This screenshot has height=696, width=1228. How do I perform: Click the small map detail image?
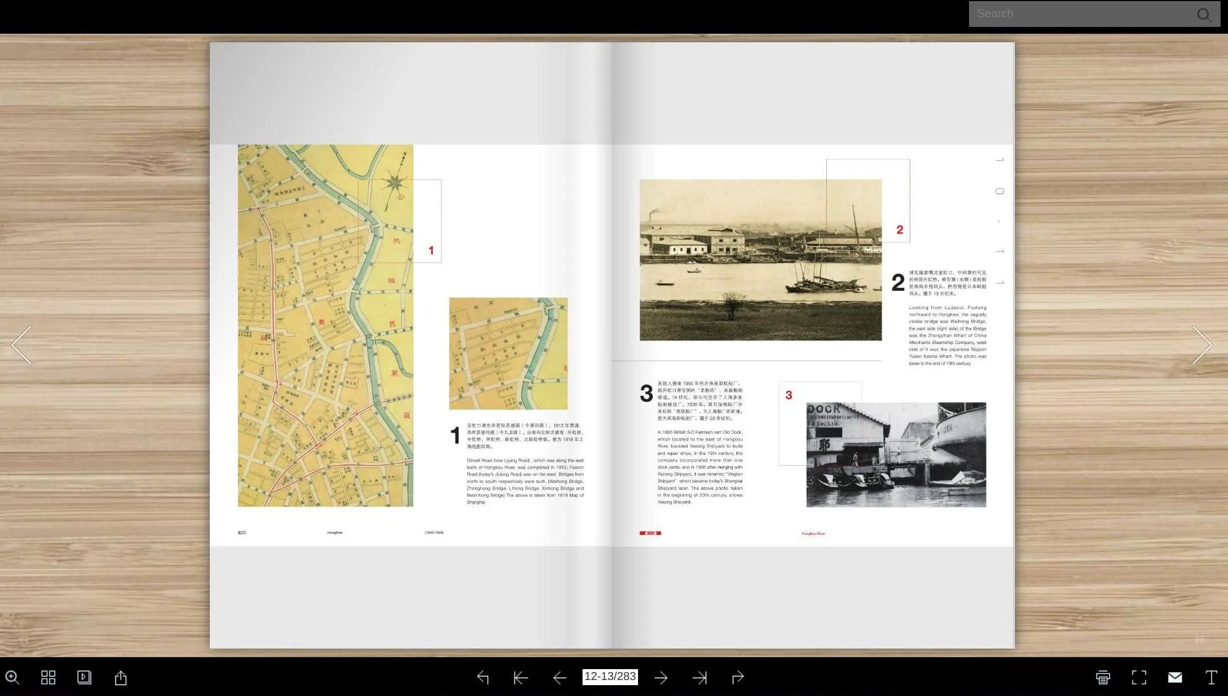508,354
